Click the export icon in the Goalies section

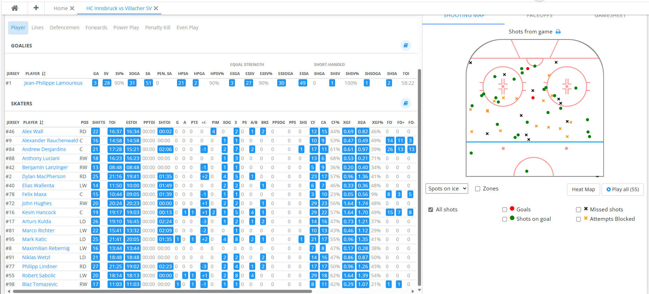click(405, 45)
